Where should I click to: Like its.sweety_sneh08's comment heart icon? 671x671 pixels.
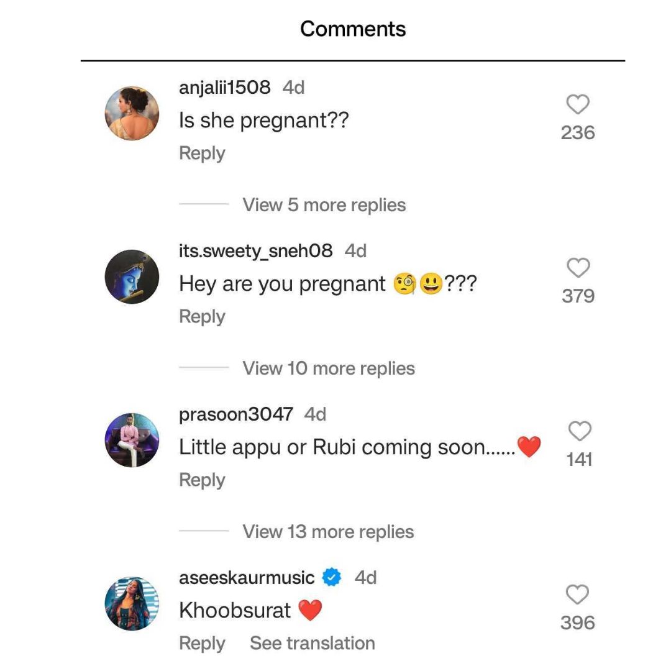pyautogui.click(x=578, y=268)
